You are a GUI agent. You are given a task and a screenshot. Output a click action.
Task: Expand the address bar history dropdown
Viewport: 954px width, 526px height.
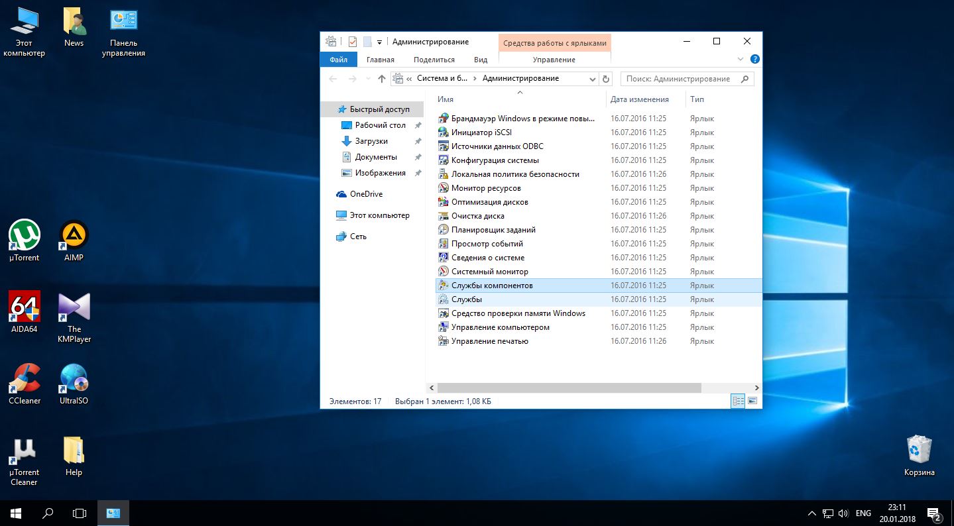point(593,79)
